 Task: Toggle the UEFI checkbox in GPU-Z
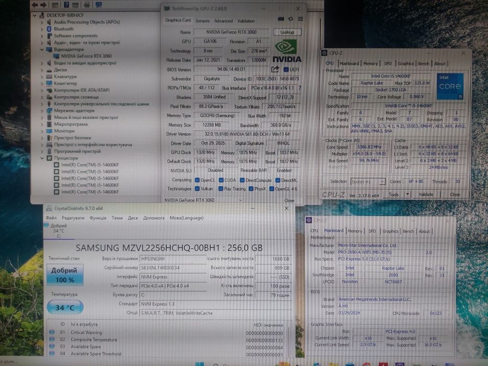coord(286,70)
